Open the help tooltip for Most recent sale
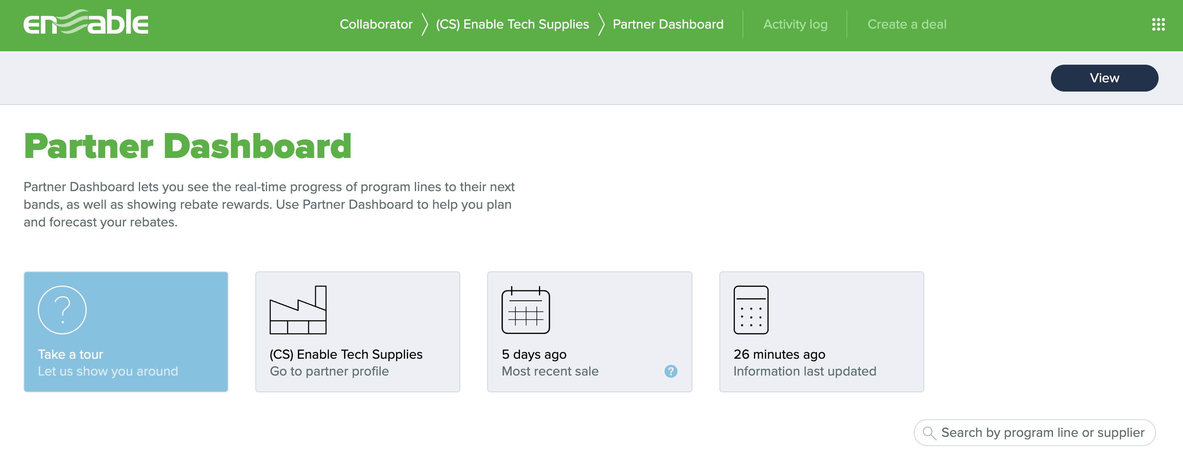Image resolution: width=1183 pixels, height=457 pixels. [671, 371]
